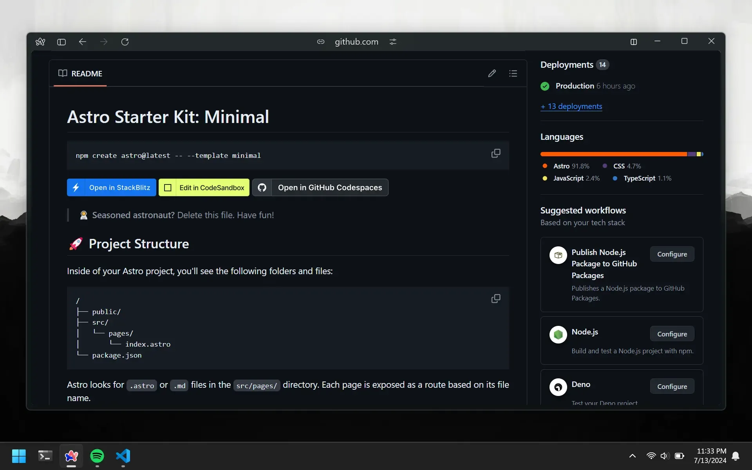Click the CodeSandbox square icon
Image resolution: width=752 pixels, height=470 pixels.
pyautogui.click(x=168, y=188)
